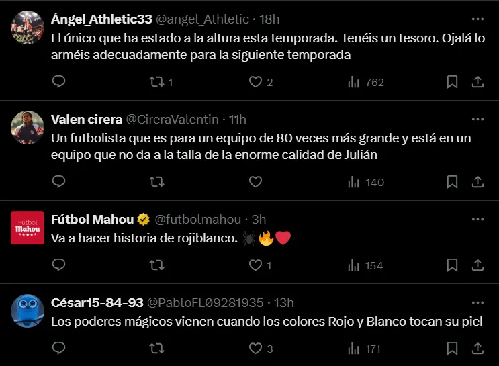Open more options on Ángel_Athletic33's tweet
The height and width of the screenshot is (366, 499).
tap(478, 19)
